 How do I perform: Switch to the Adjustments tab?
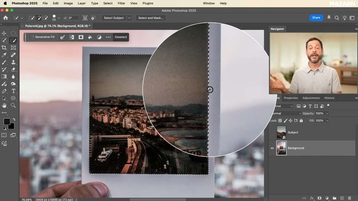click(311, 98)
